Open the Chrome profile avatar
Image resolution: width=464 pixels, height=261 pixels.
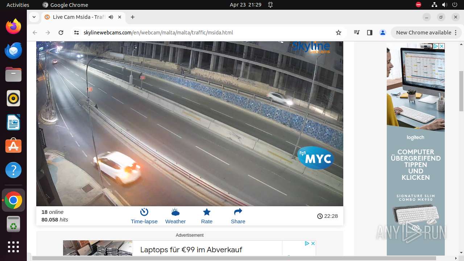point(383,33)
